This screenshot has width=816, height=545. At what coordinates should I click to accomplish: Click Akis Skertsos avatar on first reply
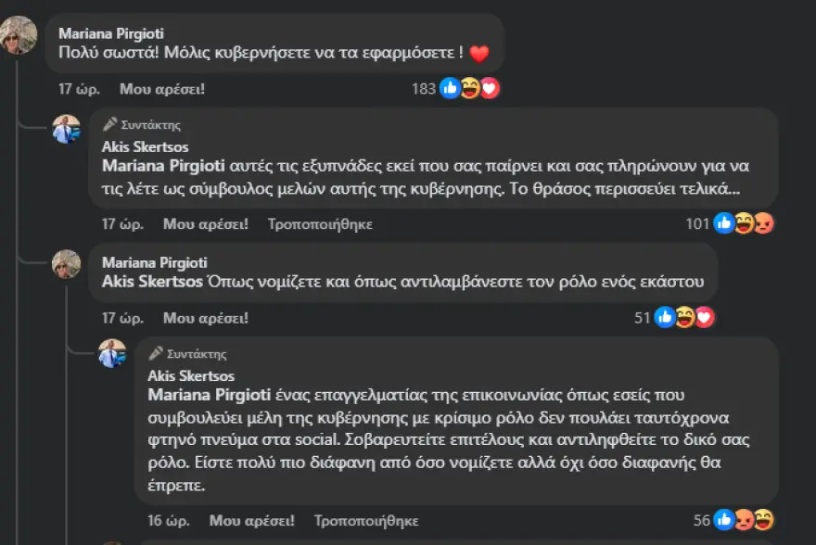point(67,129)
